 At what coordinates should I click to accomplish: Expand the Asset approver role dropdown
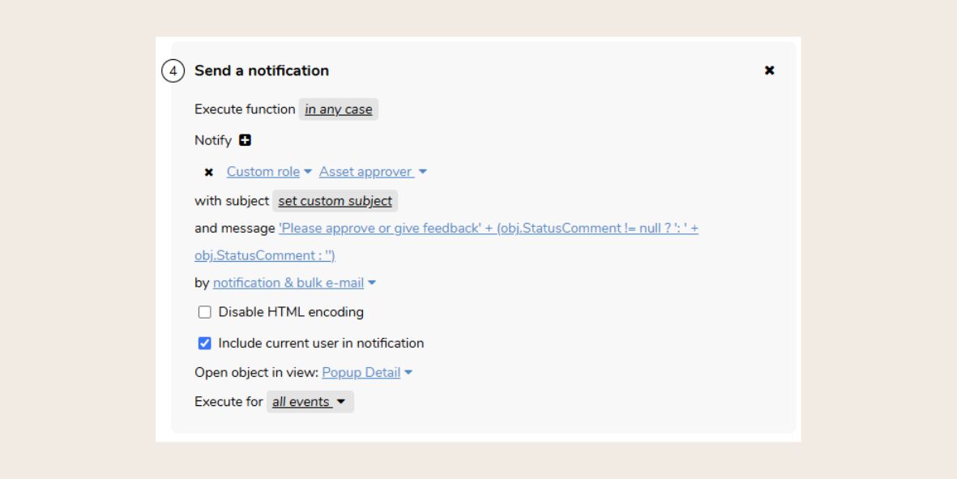373,172
